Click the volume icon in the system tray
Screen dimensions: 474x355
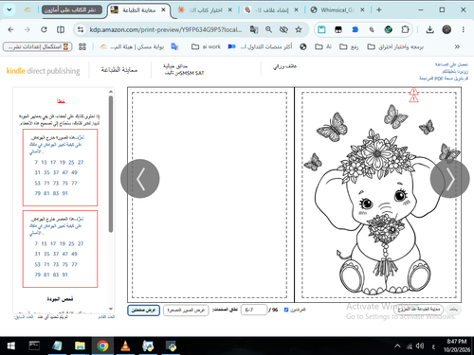(x=420, y=346)
